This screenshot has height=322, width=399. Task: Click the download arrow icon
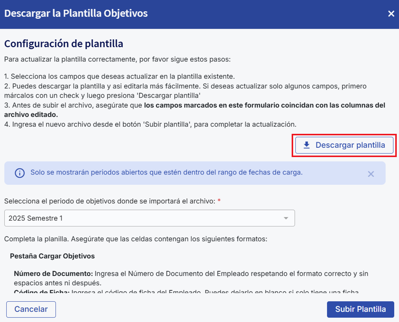click(307, 145)
